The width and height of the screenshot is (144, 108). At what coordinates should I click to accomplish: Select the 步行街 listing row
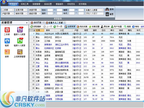pyautogui.click(x=87, y=41)
